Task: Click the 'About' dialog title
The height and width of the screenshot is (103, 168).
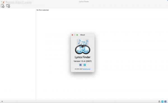Action: [83, 35]
